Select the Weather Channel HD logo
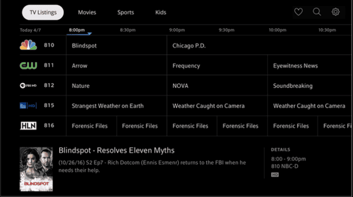The height and width of the screenshot is (197, 353). click(x=28, y=105)
